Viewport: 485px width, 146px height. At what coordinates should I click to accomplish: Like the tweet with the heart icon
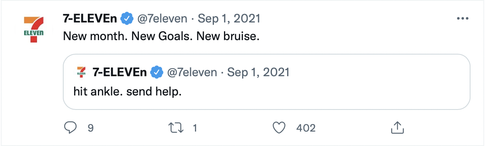coord(279,128)
